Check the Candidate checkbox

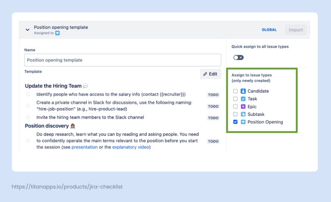coord(236,91)
